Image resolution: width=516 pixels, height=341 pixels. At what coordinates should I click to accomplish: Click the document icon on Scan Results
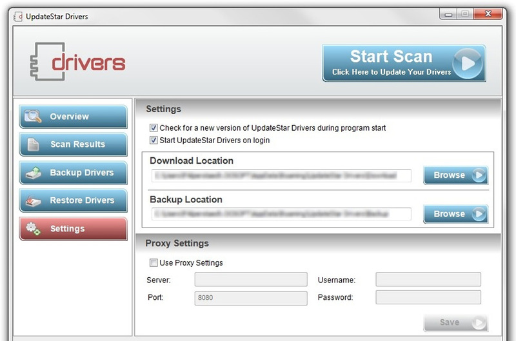[x=33, y=144]
